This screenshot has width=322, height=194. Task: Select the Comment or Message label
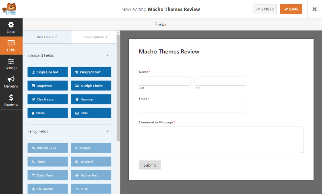click(x=156, y=122)
